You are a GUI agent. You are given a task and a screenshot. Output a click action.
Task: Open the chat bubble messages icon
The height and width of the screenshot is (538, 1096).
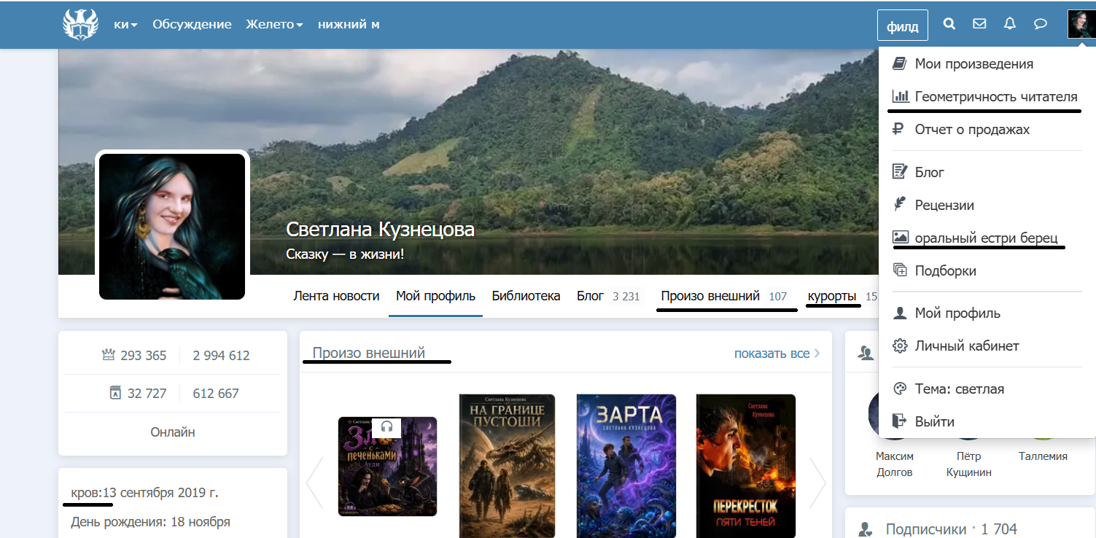(x=1041, y=24)
